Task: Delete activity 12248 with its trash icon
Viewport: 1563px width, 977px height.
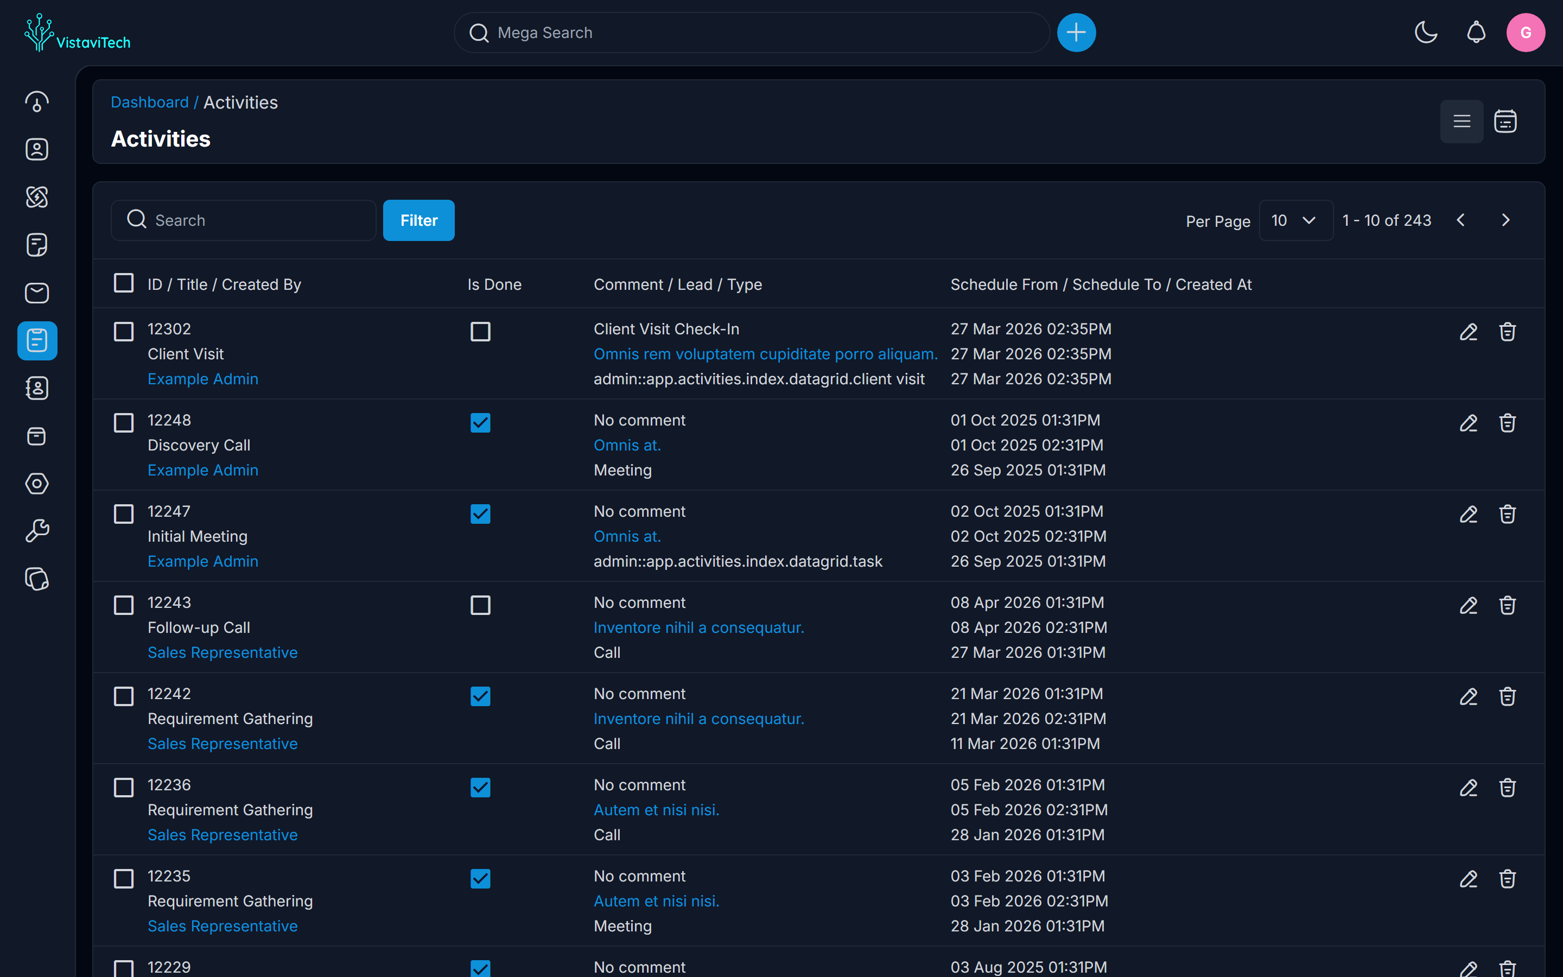Action: click(x=1507, y=423)
